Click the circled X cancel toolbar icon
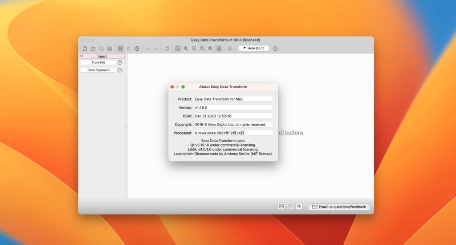The width and height of the screenshot is (456, 245). (x=230, y=49)
